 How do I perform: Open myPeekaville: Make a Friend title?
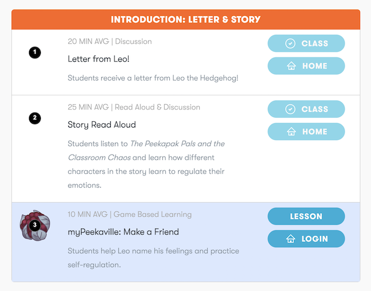click(123, 232)
